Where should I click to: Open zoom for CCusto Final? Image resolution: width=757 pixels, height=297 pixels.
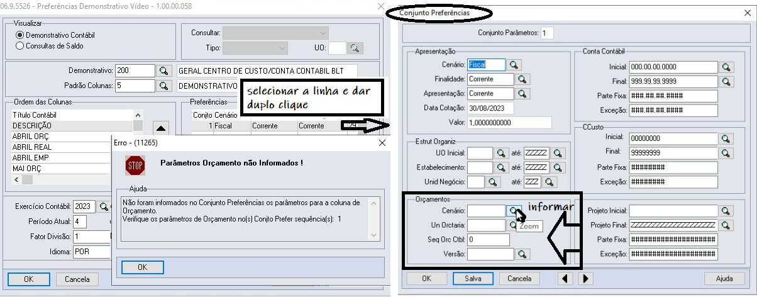click(x=727, y=153)
